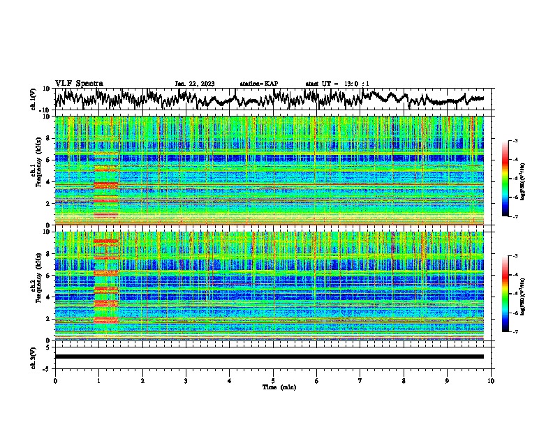
Task: Select the date text "Jan. 22, 2023"
Action: pos(195,84)
